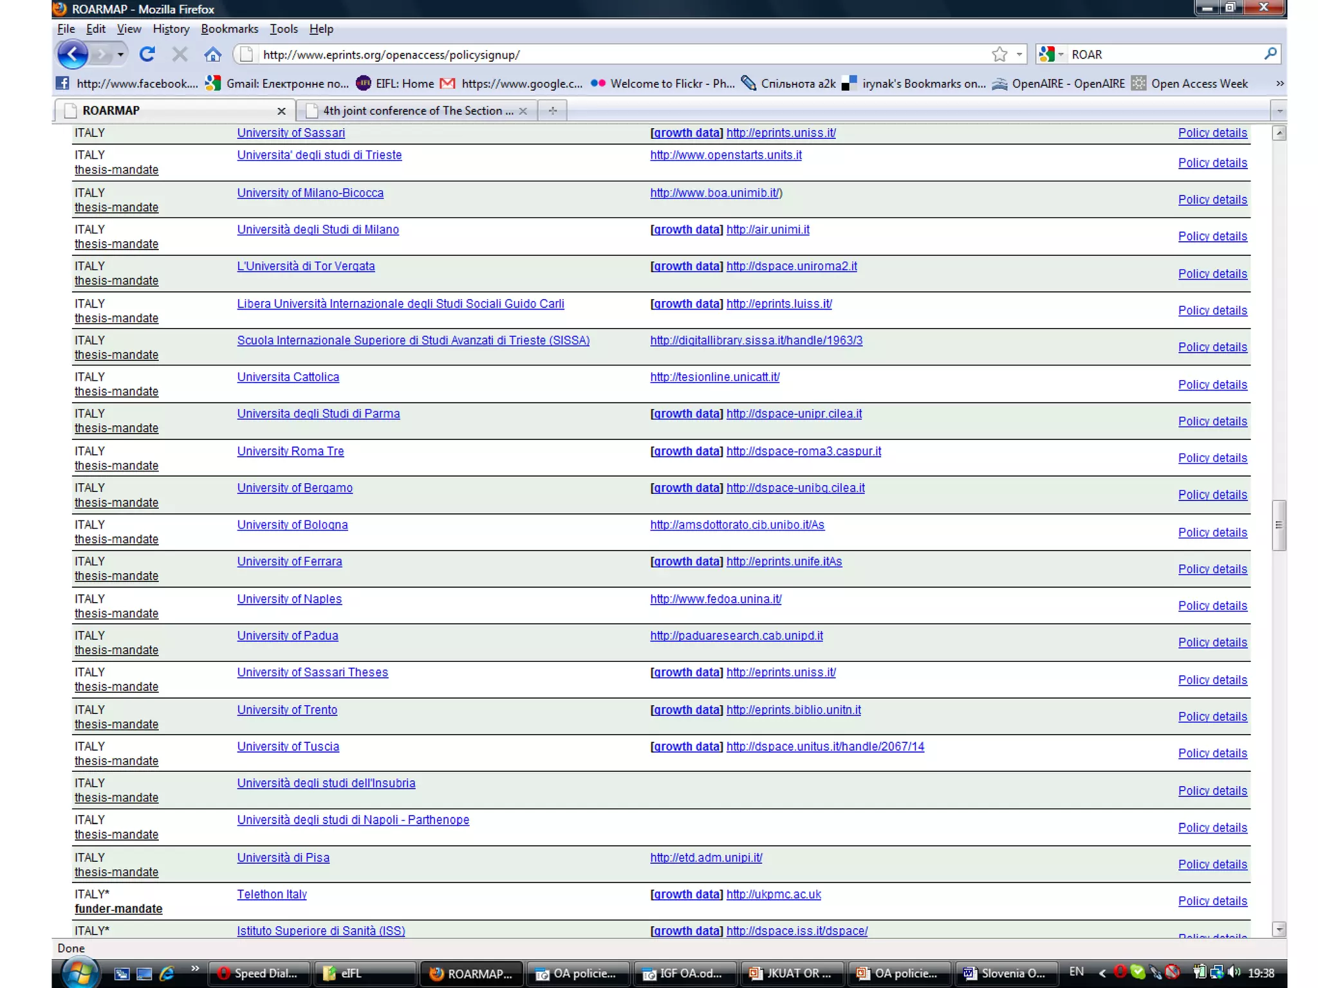Open a new tab with plus button
This screenshot has height=988, width=1318.
point(552,111)
